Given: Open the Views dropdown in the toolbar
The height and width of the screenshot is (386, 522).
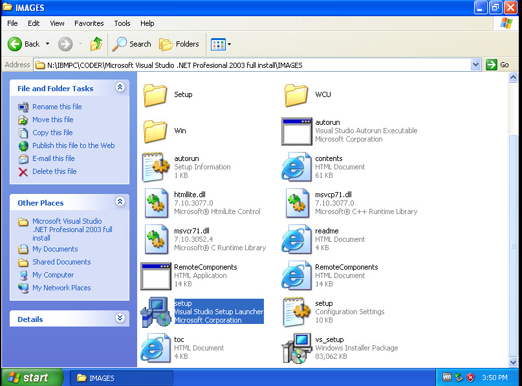Looking at the screenshot, I should click(x=221, y=44).
